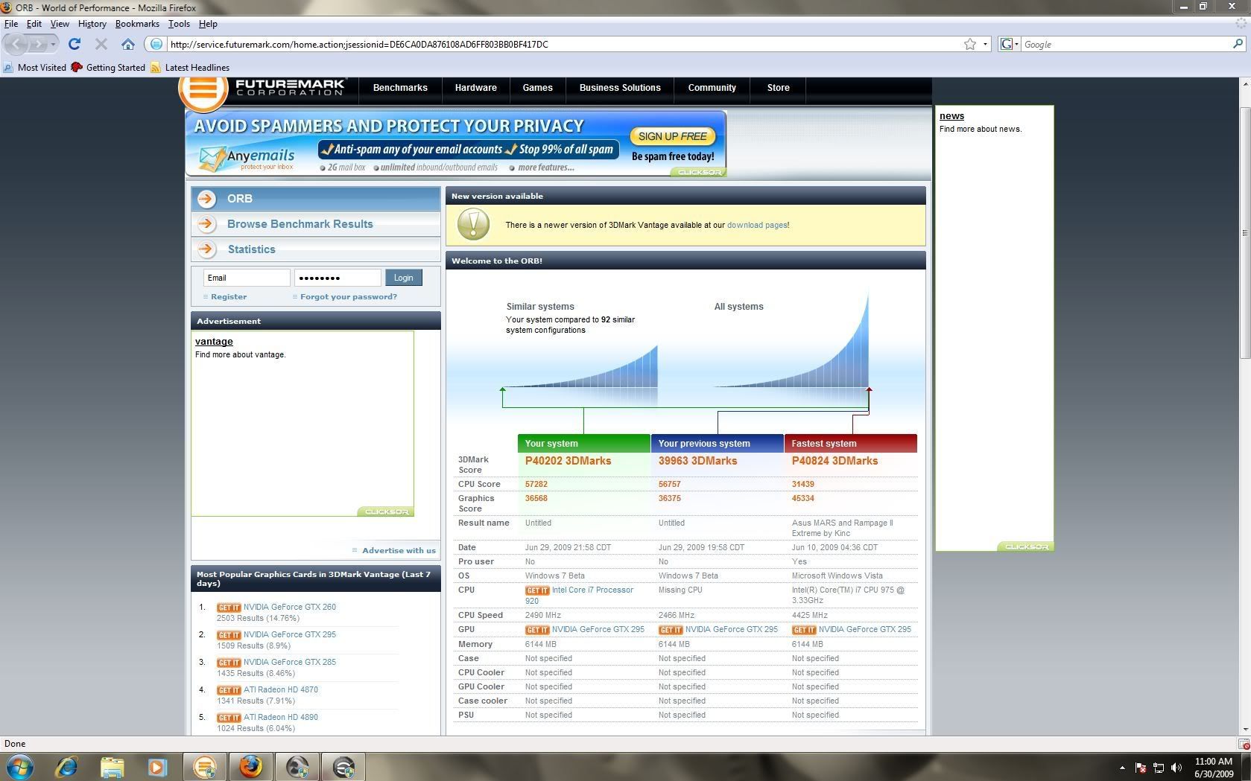Viewport: 1251px width, 781px height.
Task: Open the Business Solutions navigation tab
Action: [620, 88]
